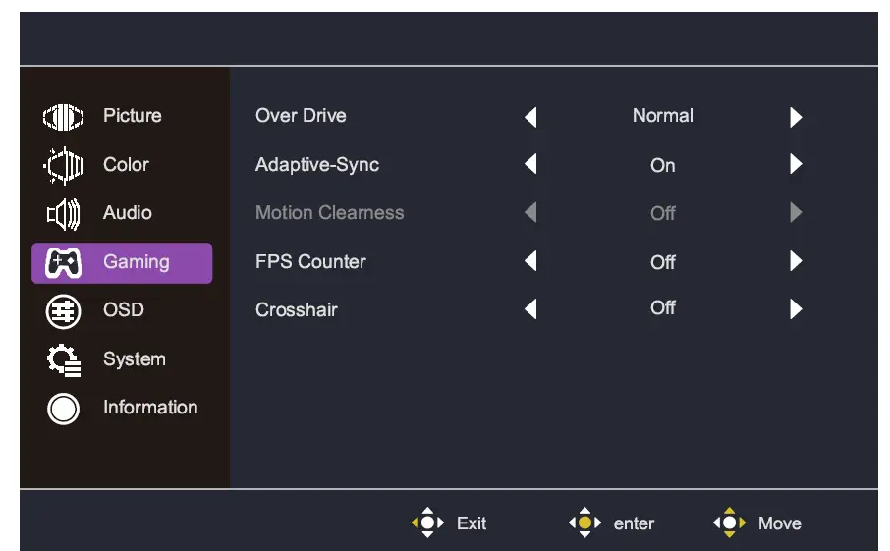Click the Information circle icon
890x551 pixels.
(63, 410)
